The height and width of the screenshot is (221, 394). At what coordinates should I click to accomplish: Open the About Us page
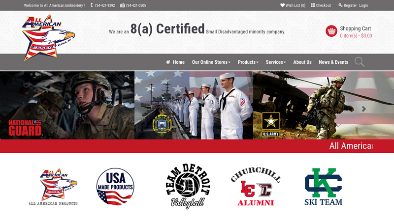coord(302,62)
